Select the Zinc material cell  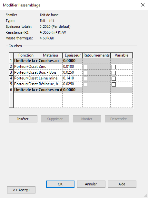[x=50, y=67]
